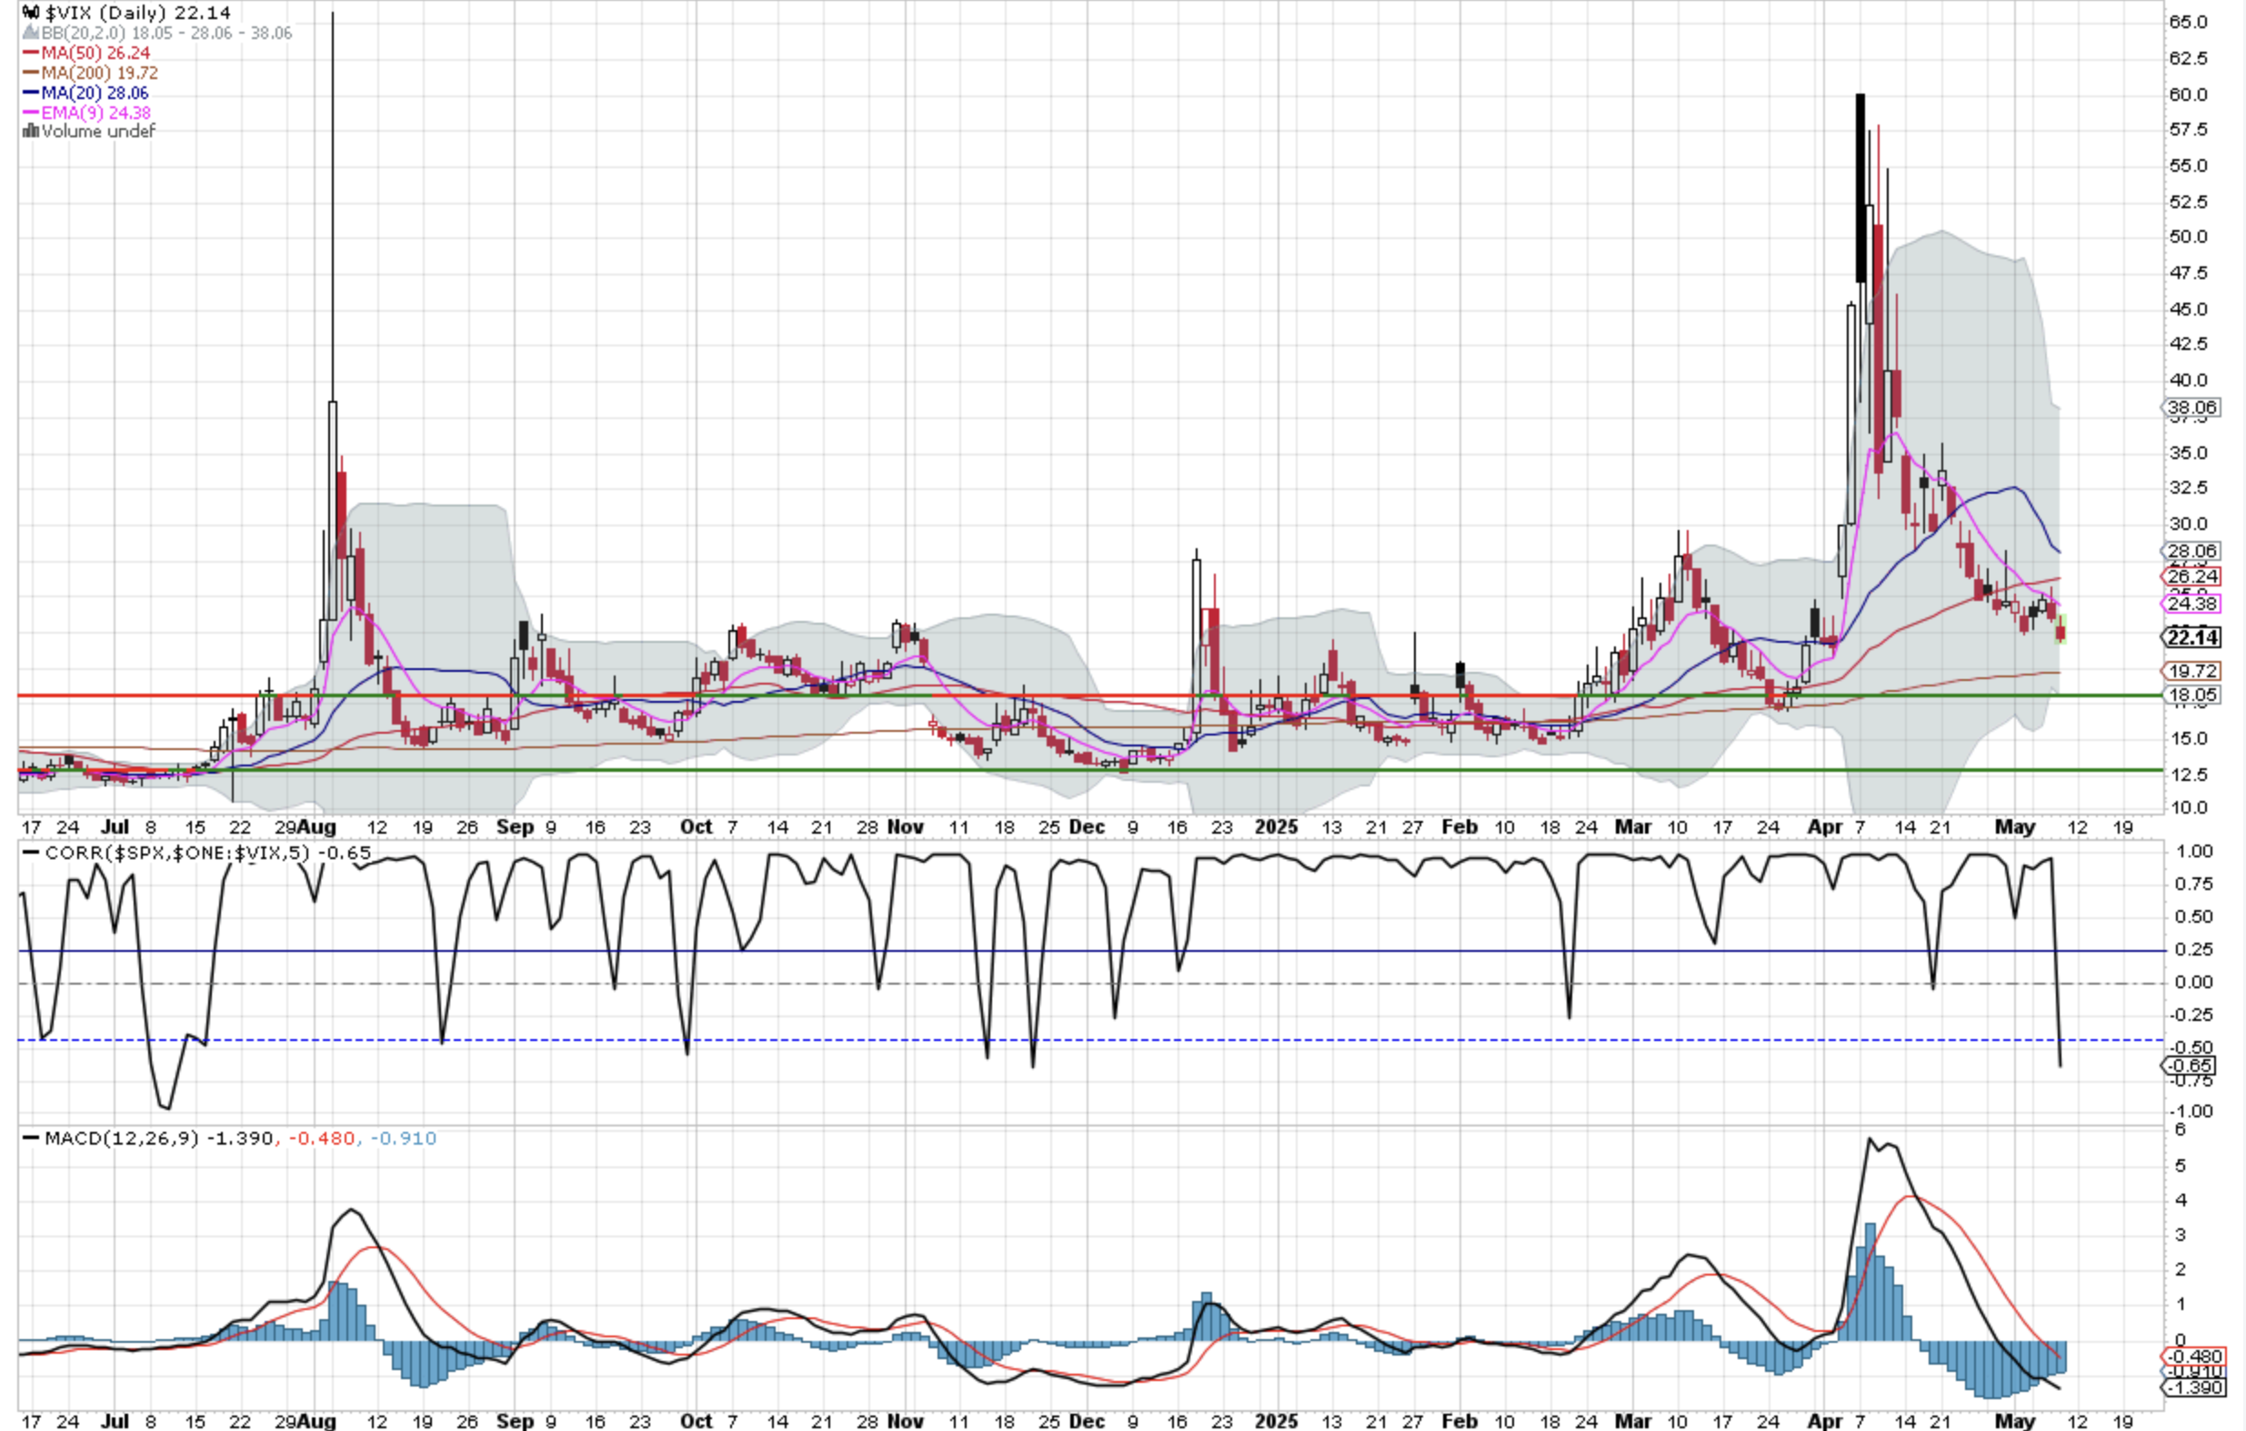The width and height of the screenshot is (2246, 1431).
Task: Click the candlestick icon beside $VIX title
Action: (30, 13)
